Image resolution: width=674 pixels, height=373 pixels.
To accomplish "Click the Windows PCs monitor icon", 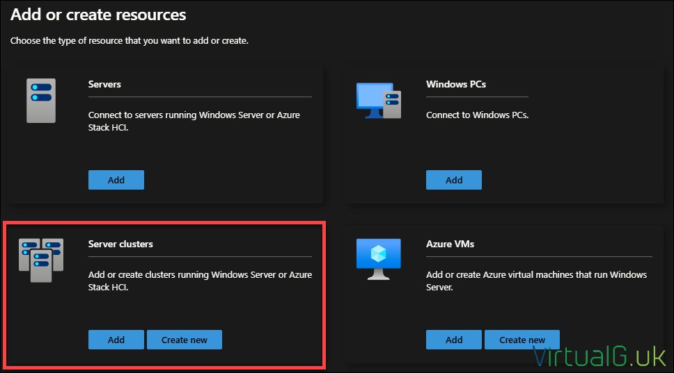I will (378, 101).
